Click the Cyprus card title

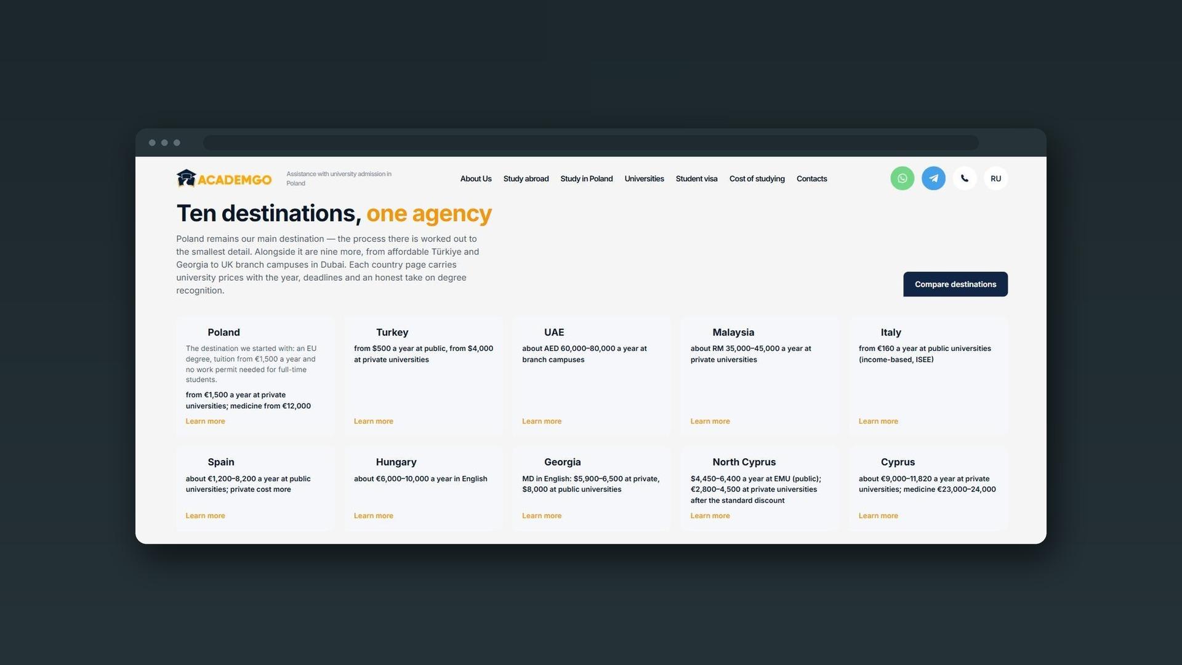pos(898,462)
